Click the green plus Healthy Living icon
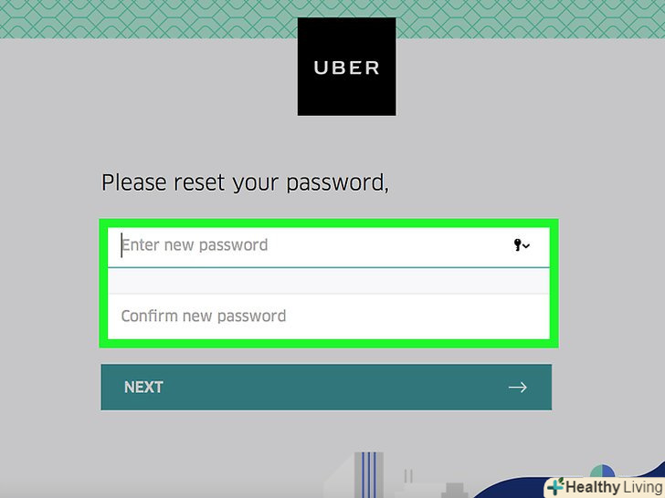 (555, 486)
